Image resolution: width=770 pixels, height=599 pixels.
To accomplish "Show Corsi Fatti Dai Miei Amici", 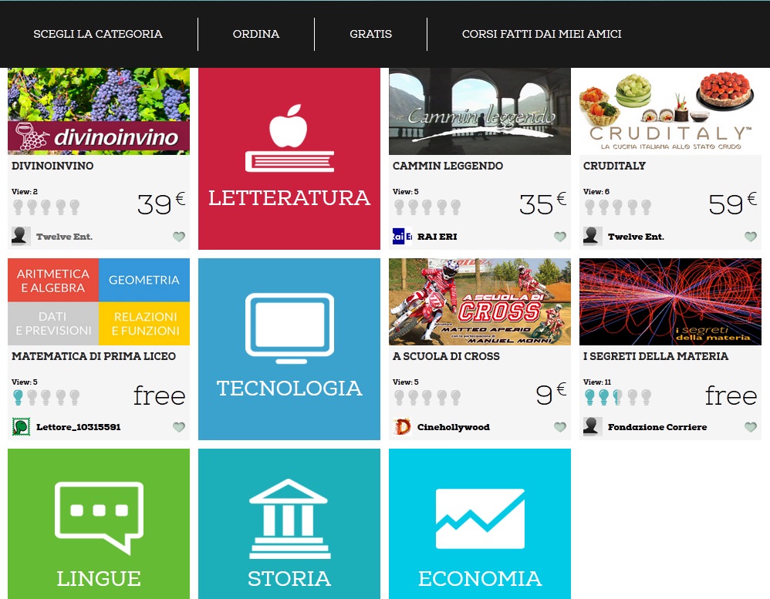I will coord(542,34).
